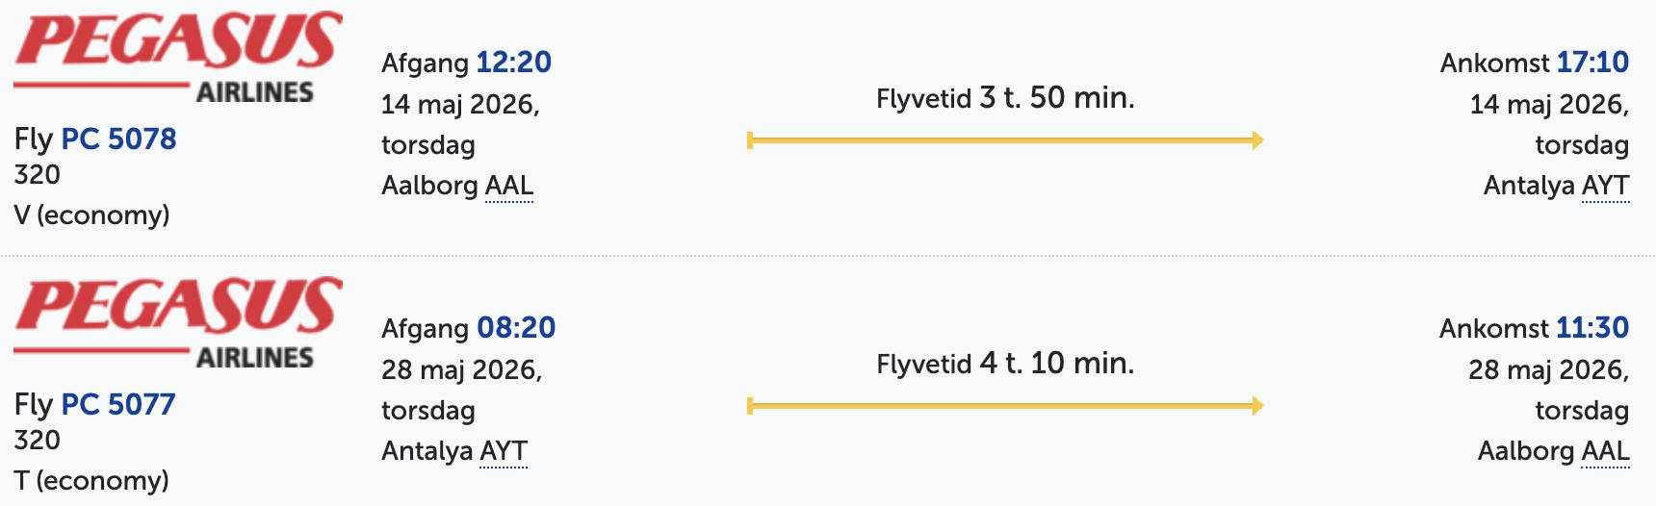This screenshot has height=506, width=1656.
Task: Click the T (economy) fare class text
Action: (x=91, y=481)
